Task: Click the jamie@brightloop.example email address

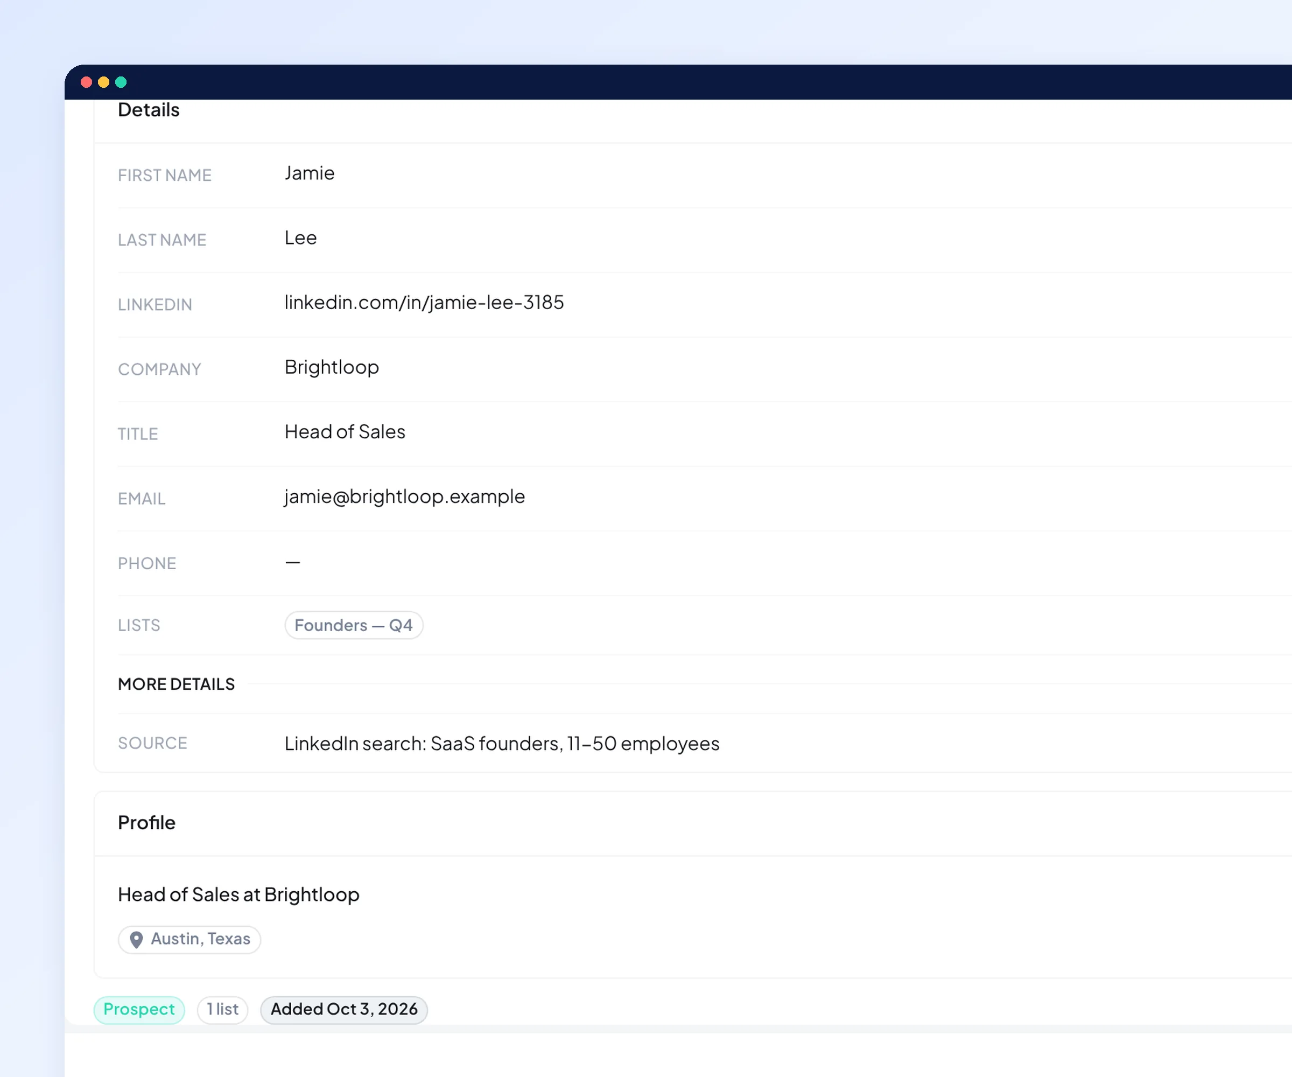Action: coord(405,496)
